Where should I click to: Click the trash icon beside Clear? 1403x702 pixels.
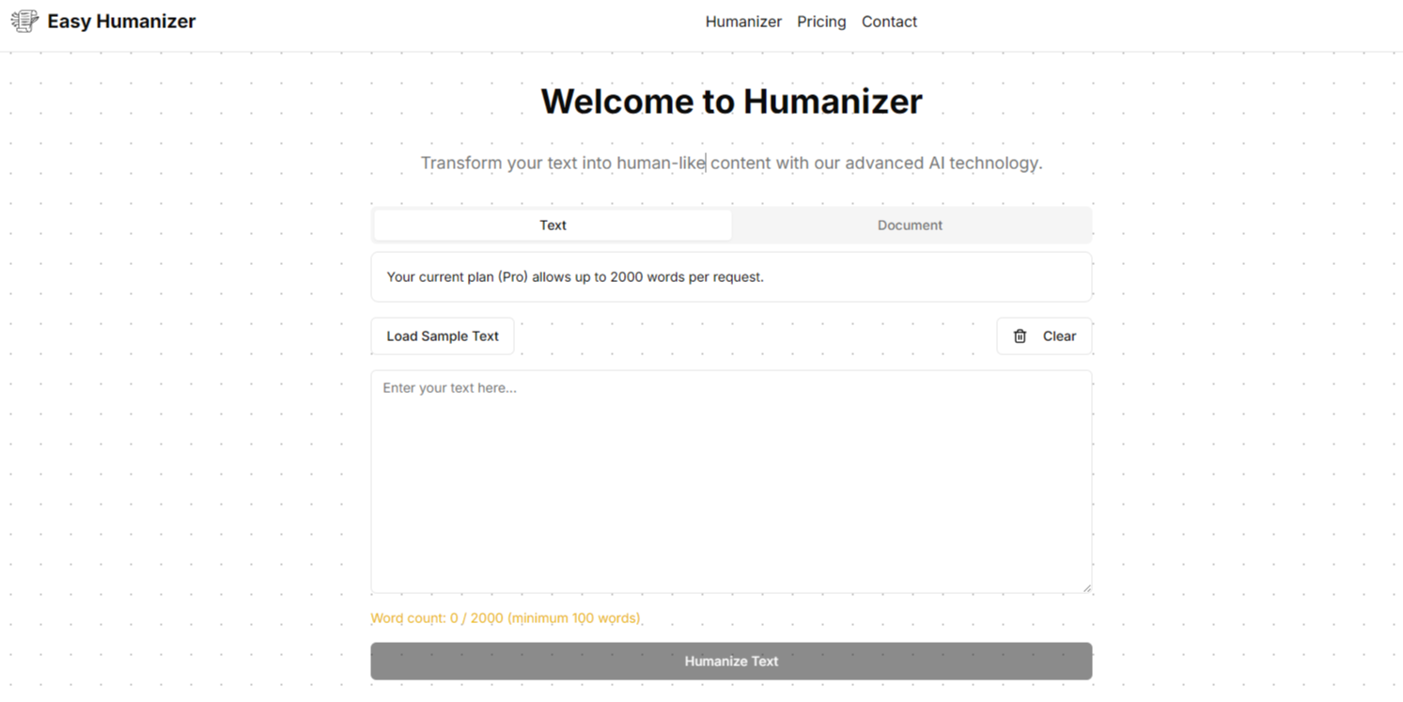1021,335
